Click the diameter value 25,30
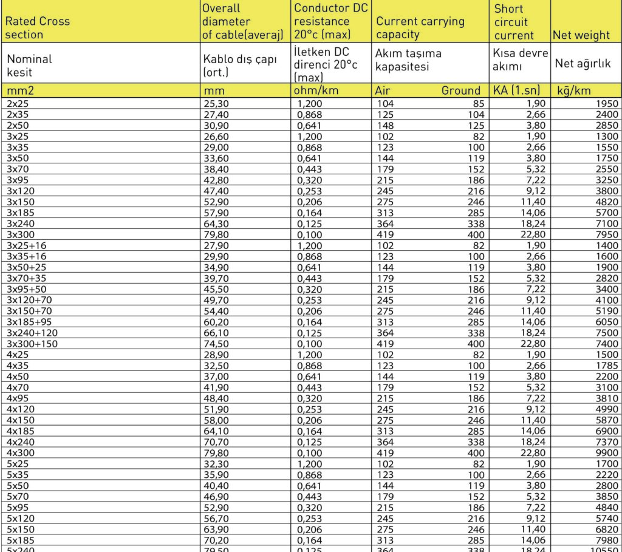This screenshot has height=552, width=622. coord(216,104)
